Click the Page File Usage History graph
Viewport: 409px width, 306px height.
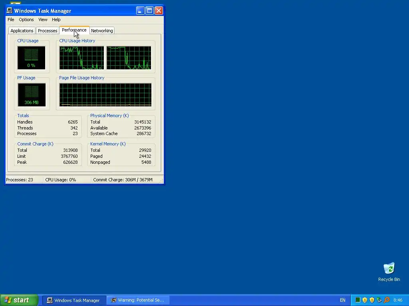coord(105,95)
